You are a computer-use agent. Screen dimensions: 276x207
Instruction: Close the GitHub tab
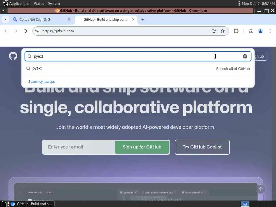coord(133,19)
